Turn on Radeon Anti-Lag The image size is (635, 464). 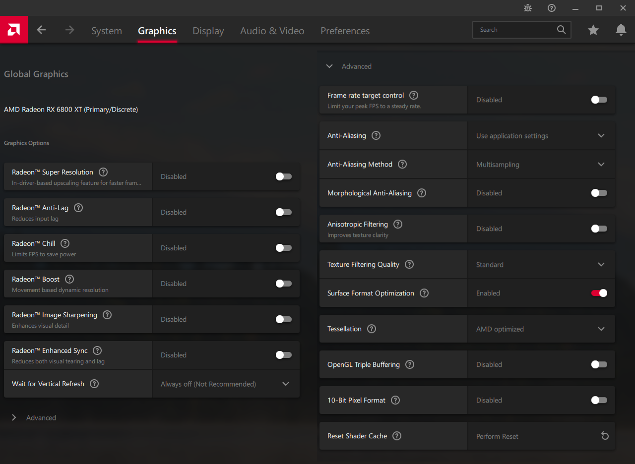tap(284, 212)
